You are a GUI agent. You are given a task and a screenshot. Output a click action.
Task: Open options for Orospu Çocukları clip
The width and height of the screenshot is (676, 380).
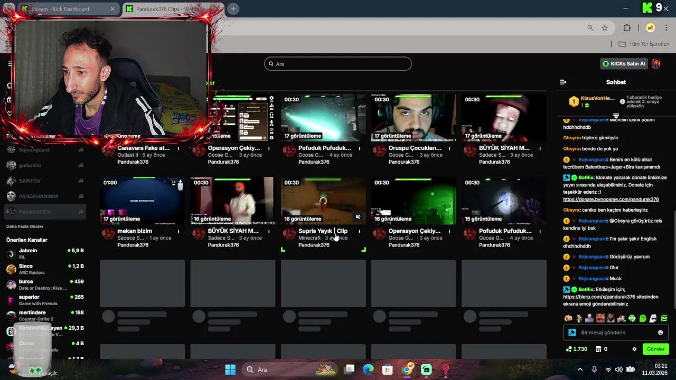[x=449, y=148]
